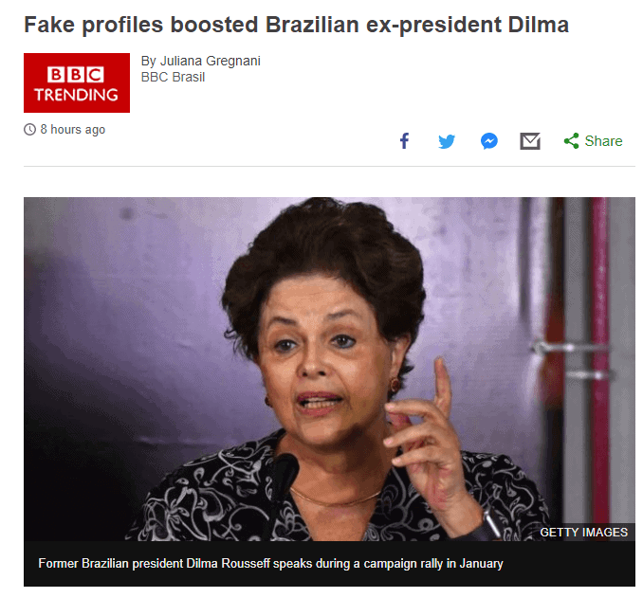
Task: Click the white BBC blocks in the logo
Action: 76,75
